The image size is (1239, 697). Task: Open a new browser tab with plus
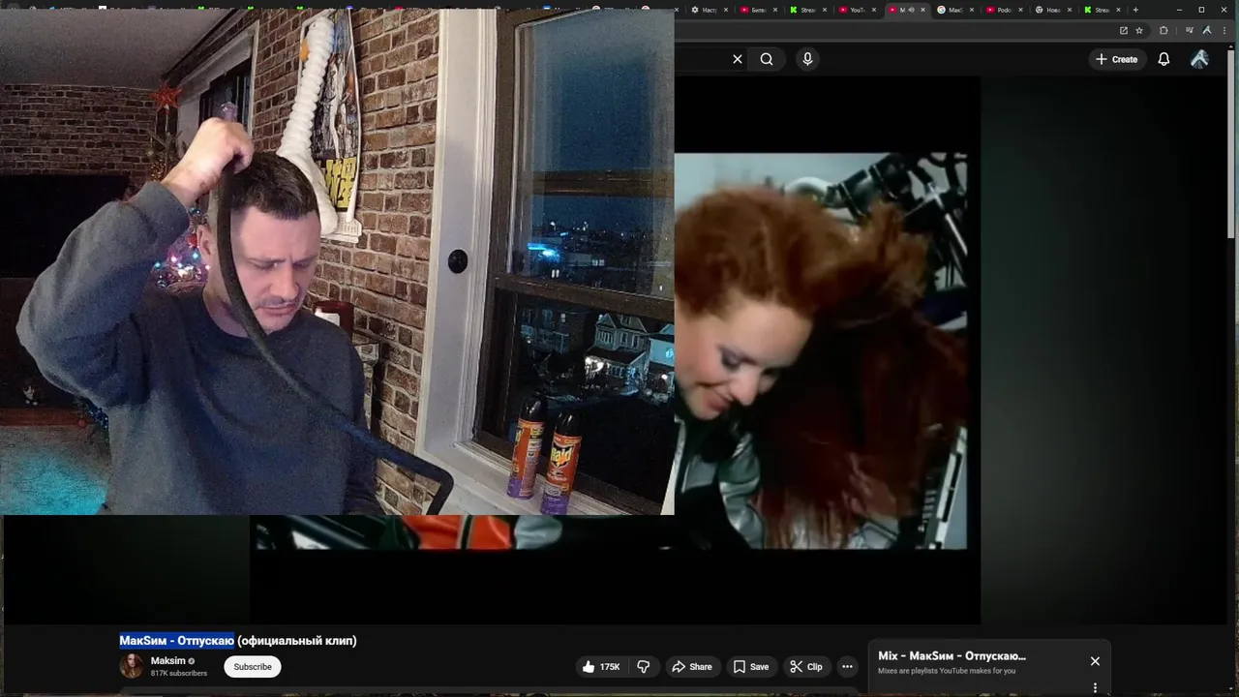[x=1135, y=10]
